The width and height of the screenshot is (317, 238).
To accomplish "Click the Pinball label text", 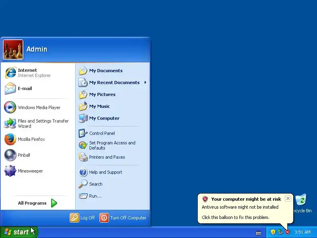I will pyautogui.click(x=24, y=155).
